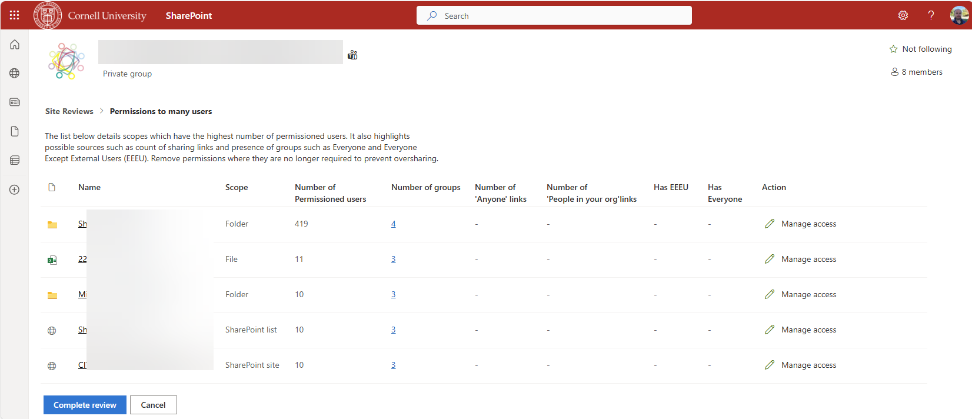Image resolution: width=972 pixels, height=419 pixels.
Task: Click the Has Everyone column header
Action: pyautogui.click(x=725, y=193)
